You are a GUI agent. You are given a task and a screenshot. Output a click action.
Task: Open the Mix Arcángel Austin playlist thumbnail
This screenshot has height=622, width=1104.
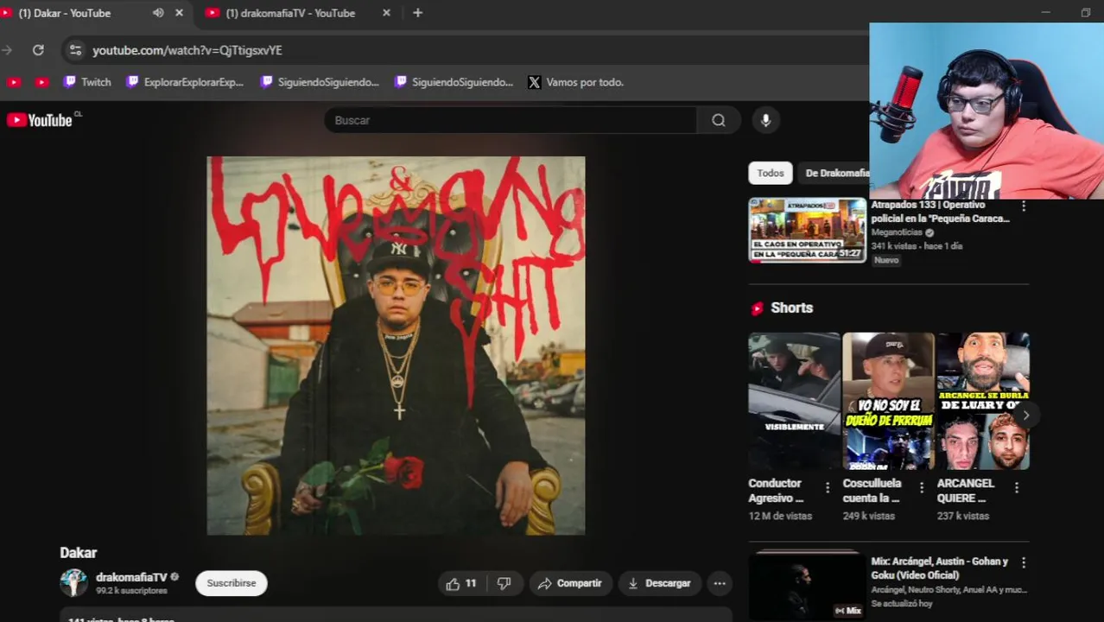(807, 586)
